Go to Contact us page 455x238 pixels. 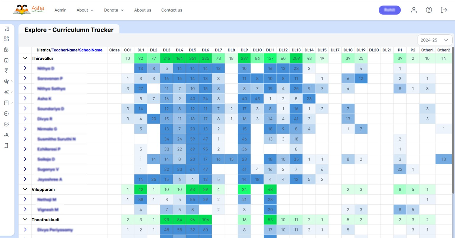[x=171, y=10]
